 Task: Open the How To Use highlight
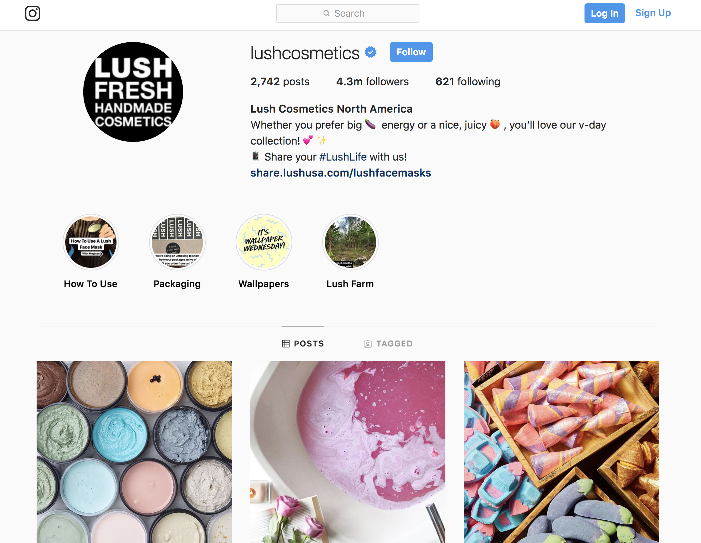click(x=91, y=242)
